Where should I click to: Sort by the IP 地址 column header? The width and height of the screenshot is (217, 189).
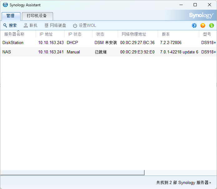50,34
